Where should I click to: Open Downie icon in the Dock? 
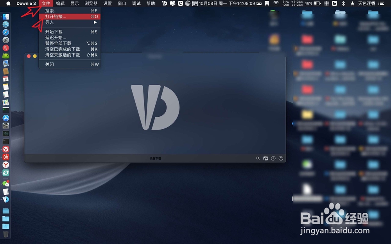pos(6,199)
